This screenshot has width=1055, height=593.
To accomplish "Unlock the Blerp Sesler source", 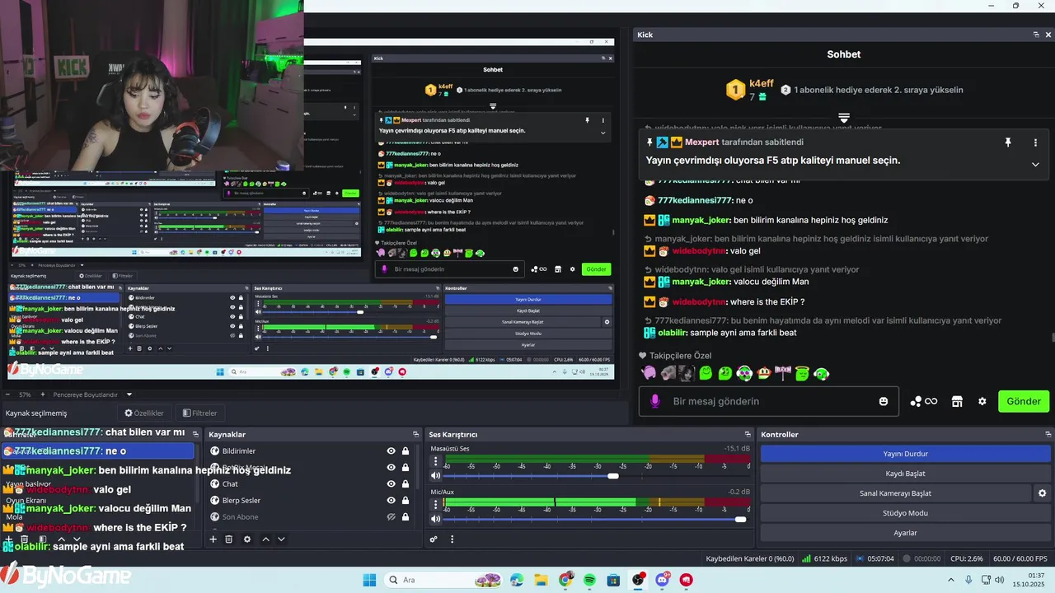I will [406, 500].
